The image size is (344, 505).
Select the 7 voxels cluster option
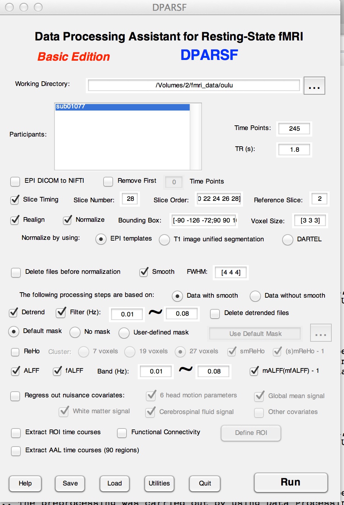click(x=84, y=352)
